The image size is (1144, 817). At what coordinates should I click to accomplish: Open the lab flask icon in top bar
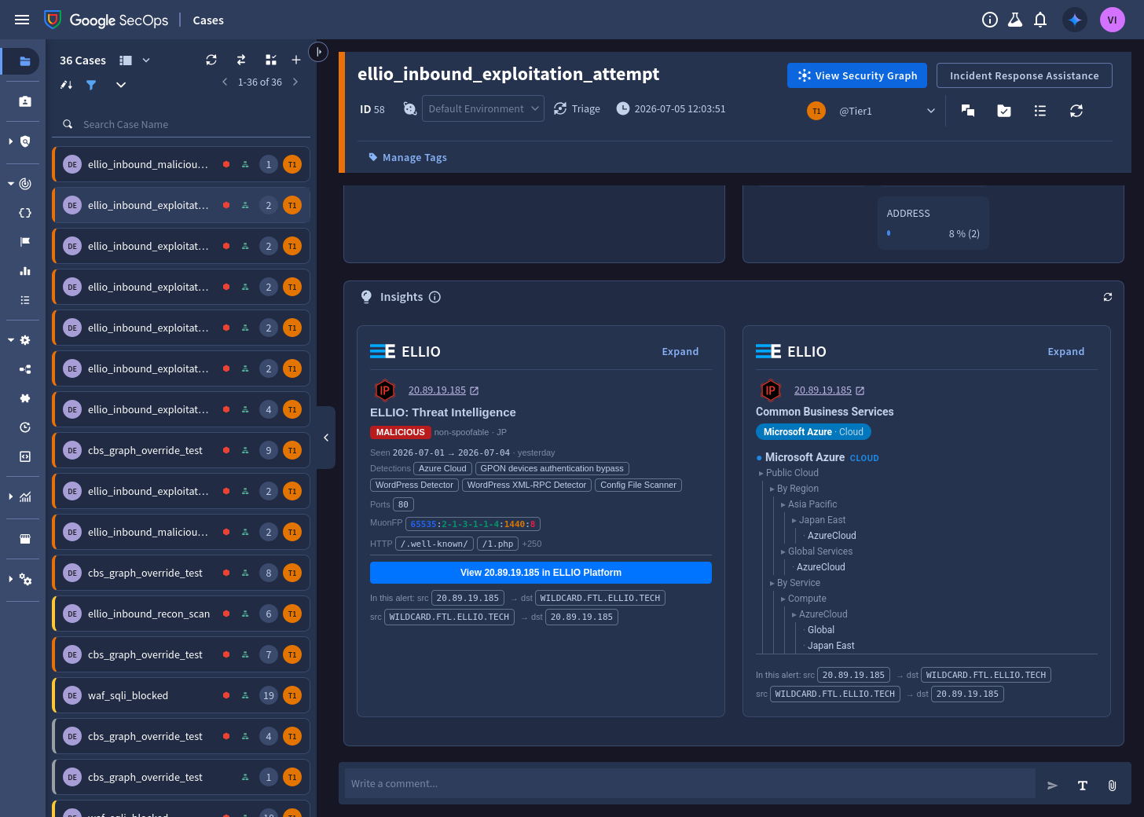[x=1015, y=20]
